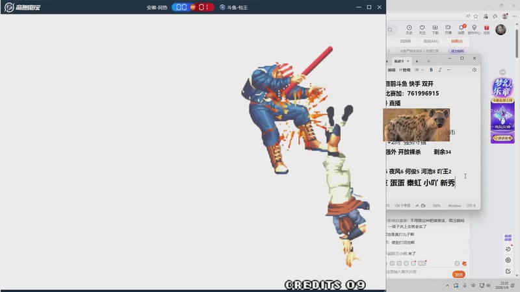Open browser settings and more menu
This screenshot has width=520, height=292.
[515, 16]
